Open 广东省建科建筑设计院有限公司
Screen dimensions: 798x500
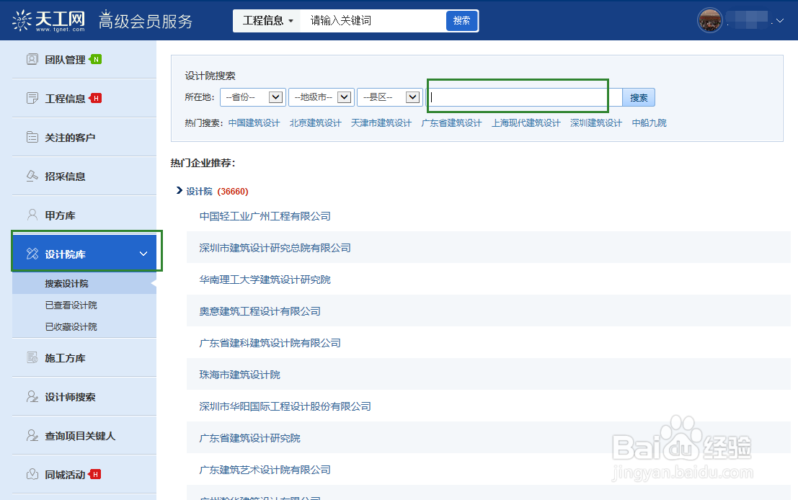pos(270,343)
